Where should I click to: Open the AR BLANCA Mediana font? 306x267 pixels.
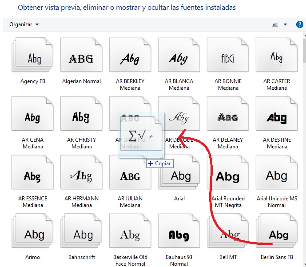[x=179, y=58]
